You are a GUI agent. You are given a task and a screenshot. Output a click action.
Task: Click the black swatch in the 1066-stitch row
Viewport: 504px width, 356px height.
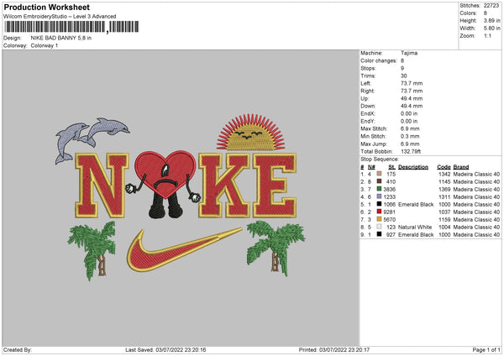point(379,204)
